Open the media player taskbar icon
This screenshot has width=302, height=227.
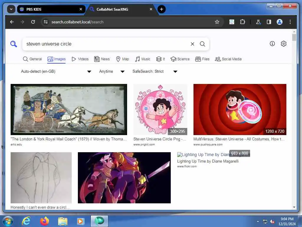[x=81, y=221]
